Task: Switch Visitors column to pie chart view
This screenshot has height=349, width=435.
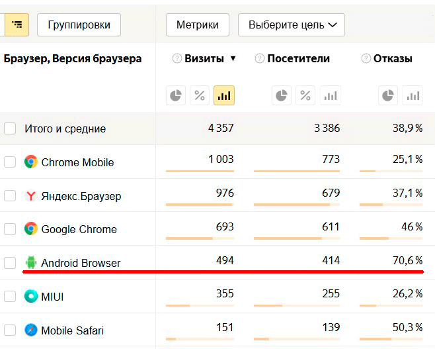Action: pos(282,96)
